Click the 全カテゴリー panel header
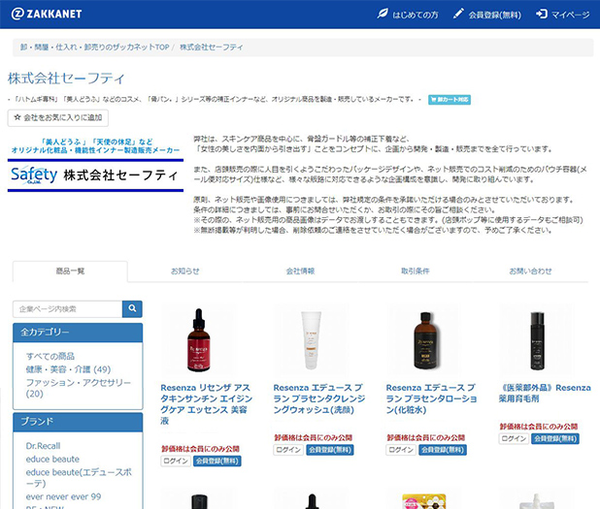Screen dimensions: 600x509 tap(78, 333)
